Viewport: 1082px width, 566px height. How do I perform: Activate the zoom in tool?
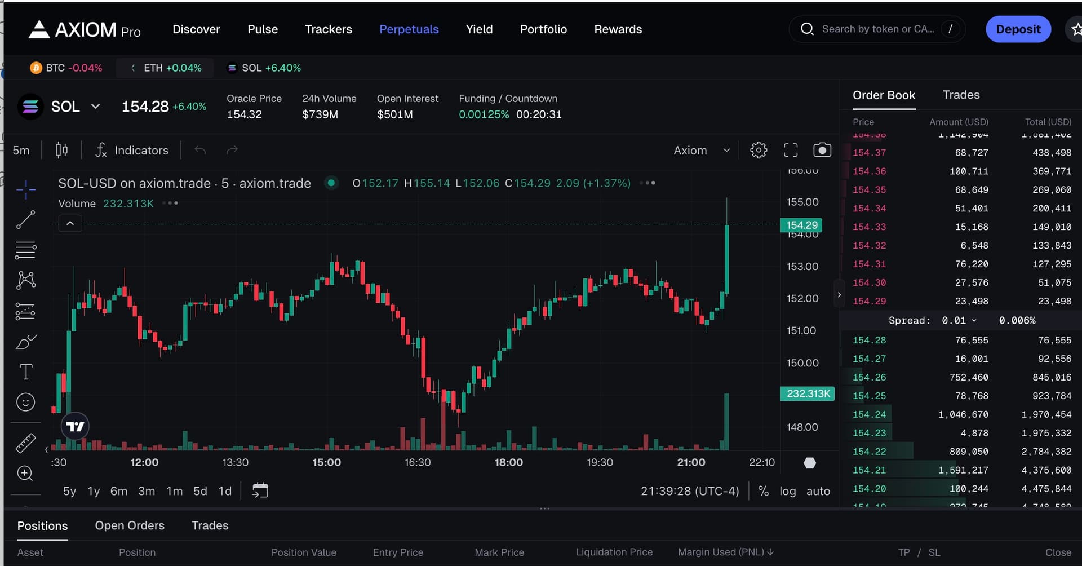(25, 474)
